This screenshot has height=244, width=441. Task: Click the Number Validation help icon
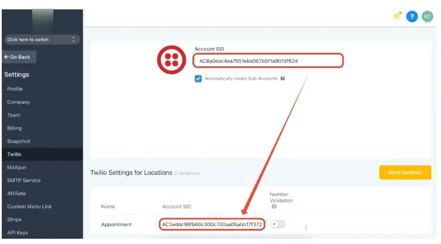tap(274, 206)
